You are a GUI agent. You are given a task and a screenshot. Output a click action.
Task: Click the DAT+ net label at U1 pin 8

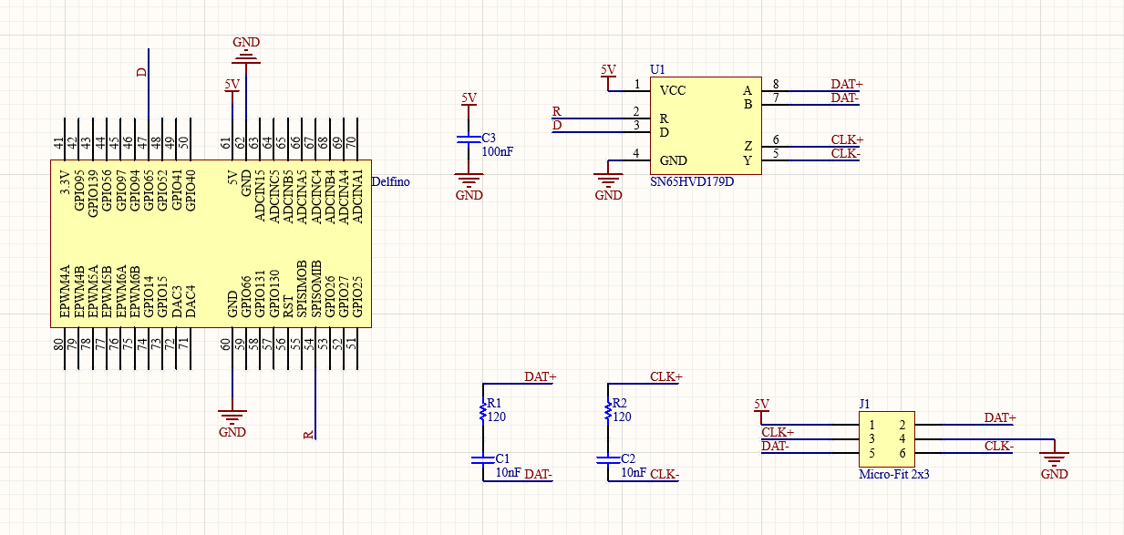846,84
